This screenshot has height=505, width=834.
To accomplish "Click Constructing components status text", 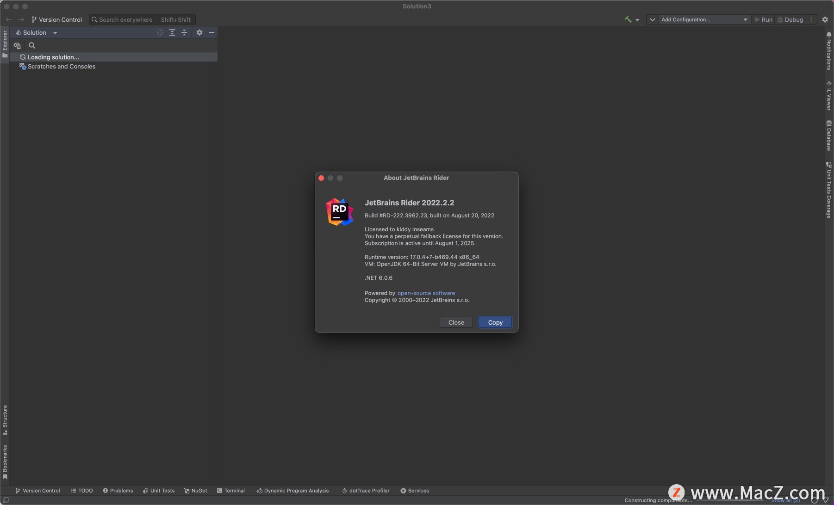I will click(658, 500).
